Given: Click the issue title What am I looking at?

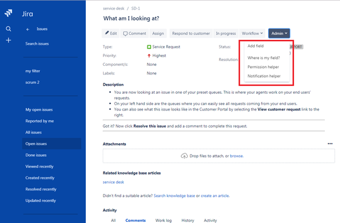Looking at the screenshot, I should pyautogui.click(x=131, y=19).
